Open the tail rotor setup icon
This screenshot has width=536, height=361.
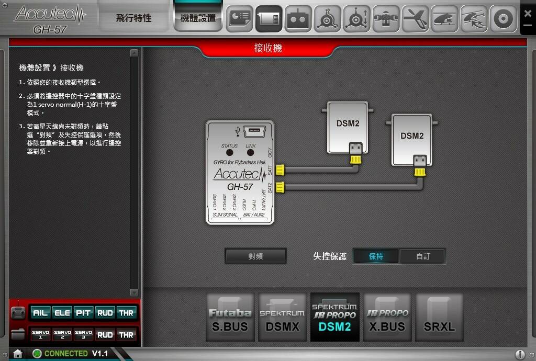[x=415, y=19]
